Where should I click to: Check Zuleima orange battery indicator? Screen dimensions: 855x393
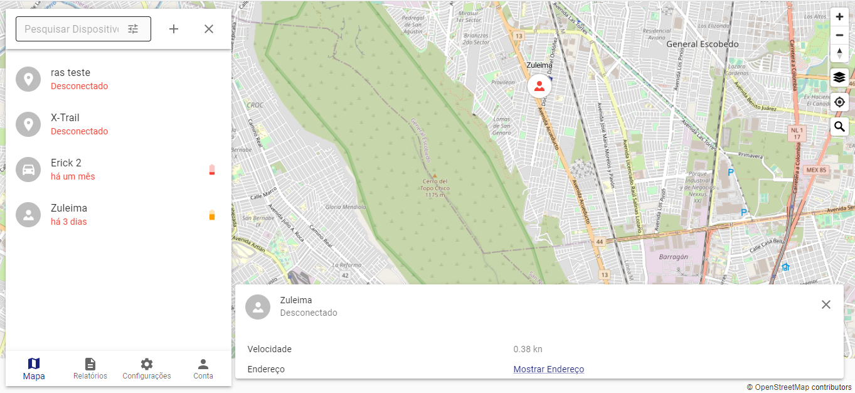point(212,215)
